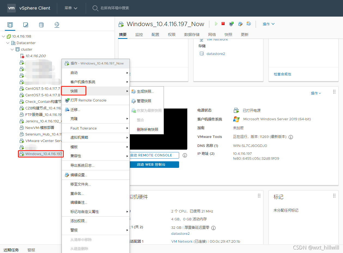Choose 管理快照 from the snapshot submenu
This screenshot has height=253, width=343.
(x=147, y=101)
